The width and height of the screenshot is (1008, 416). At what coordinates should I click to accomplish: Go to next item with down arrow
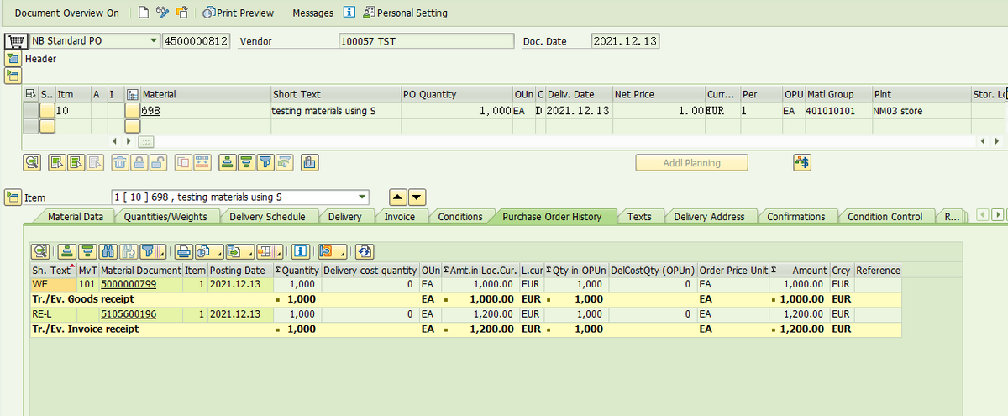coord(417,197)
